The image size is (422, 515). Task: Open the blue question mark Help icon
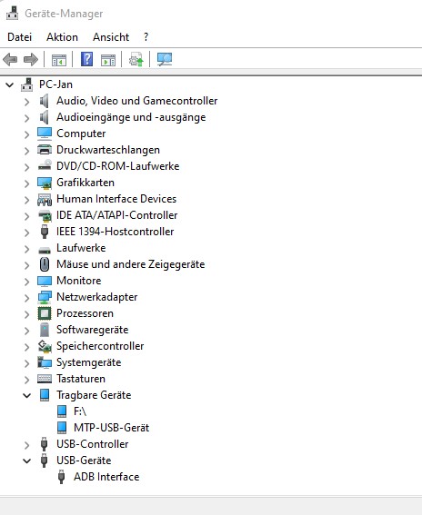pyautogui.click(x=86, y=59)
